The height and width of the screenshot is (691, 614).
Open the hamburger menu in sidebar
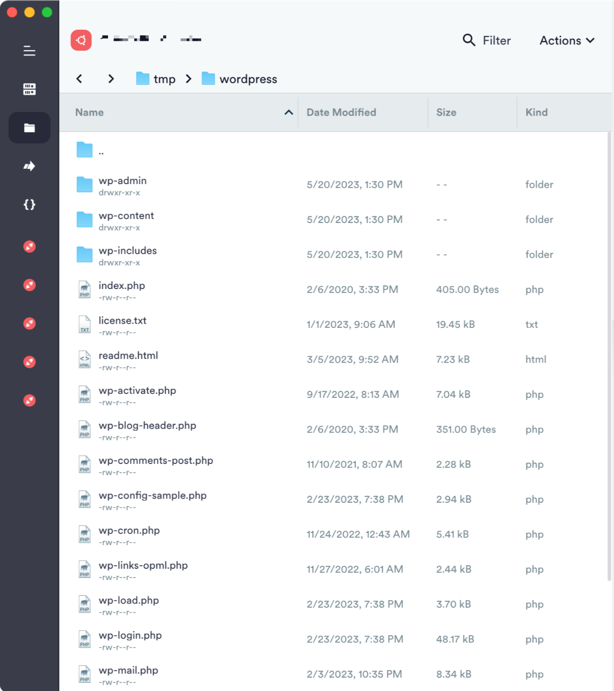29,51
